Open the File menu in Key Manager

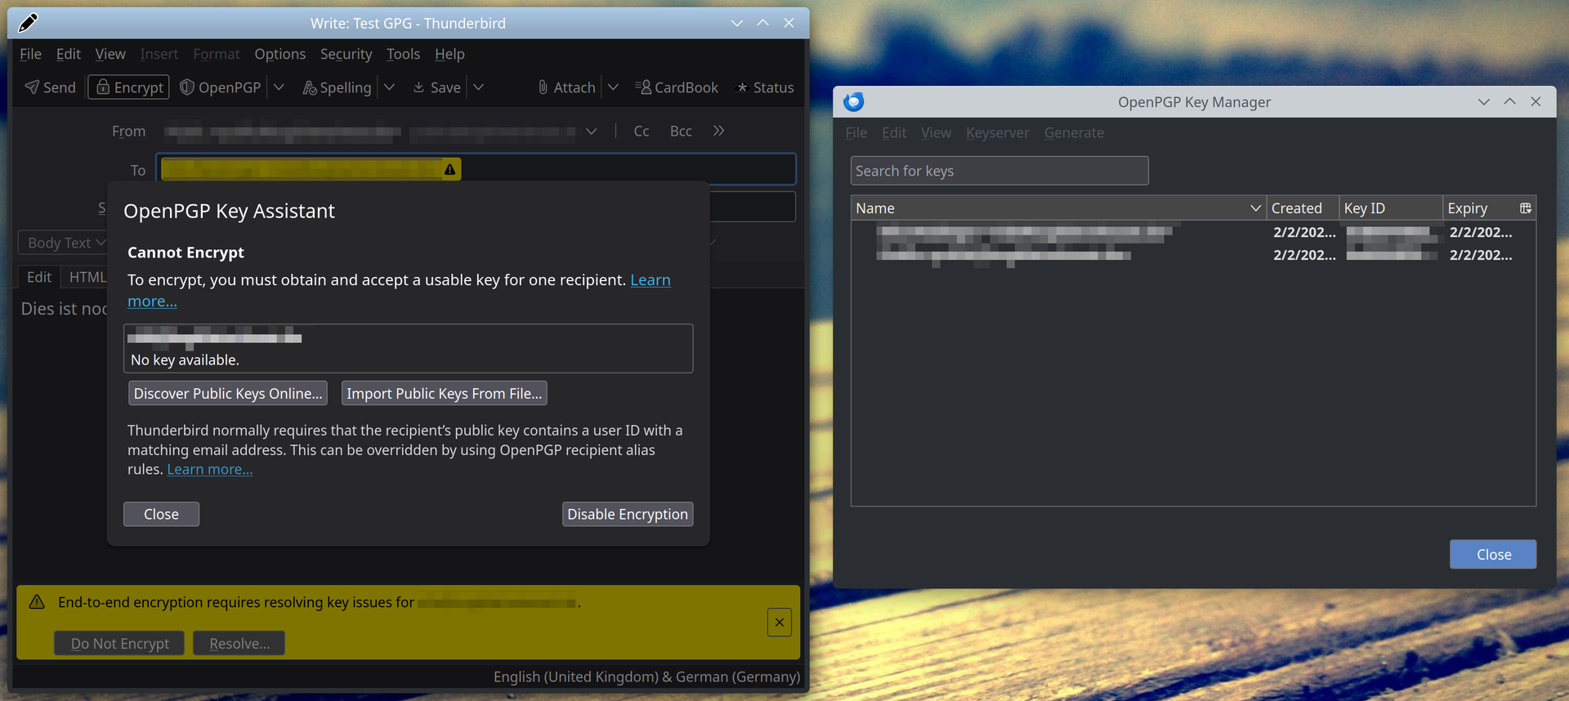coord(856,133)
